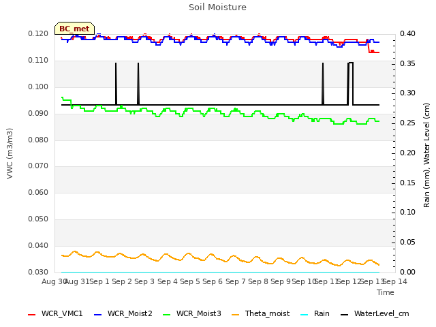Click the Sep 7 date label
Screen dimensions: 436x327
236,281
